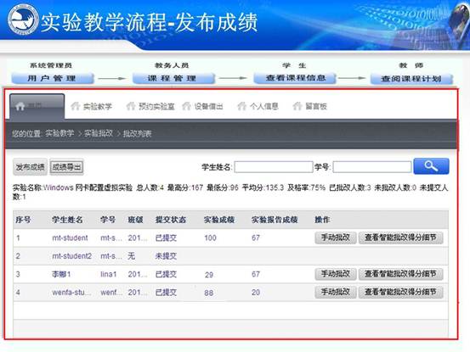Screen dimensions: 470x352
Task: Click the 未提交 status of mt-student2
Action: [x=166, y=256]
